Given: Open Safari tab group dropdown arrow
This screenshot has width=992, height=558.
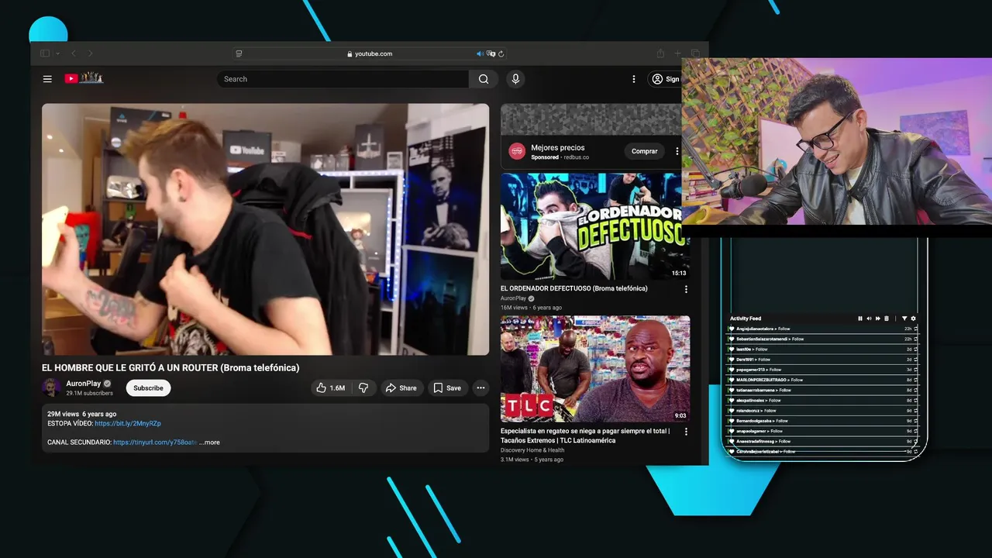Looking at the screenshot, I should (x=57, y=53).
